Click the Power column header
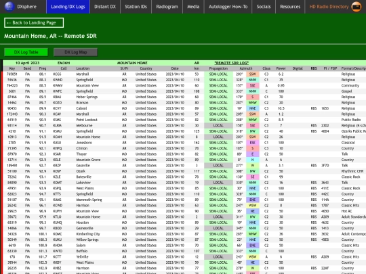 point(281,68)
